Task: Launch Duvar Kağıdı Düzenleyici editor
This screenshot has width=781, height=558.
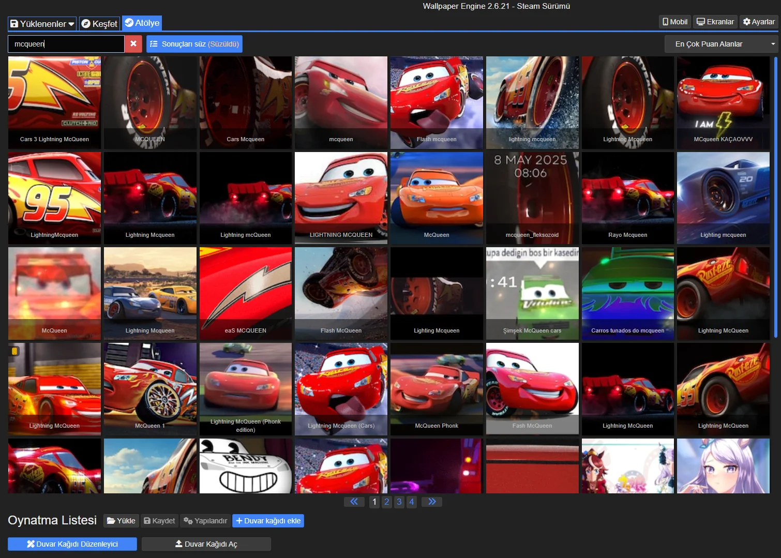Action: coord(72,544)
